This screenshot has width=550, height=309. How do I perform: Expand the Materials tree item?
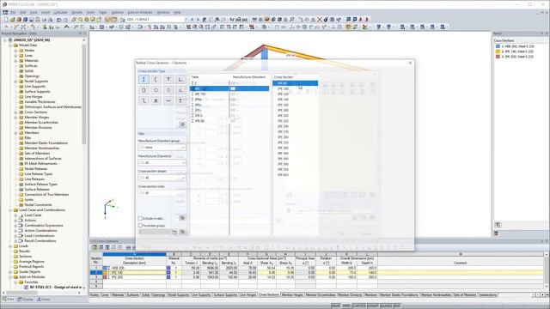point(15,61)
